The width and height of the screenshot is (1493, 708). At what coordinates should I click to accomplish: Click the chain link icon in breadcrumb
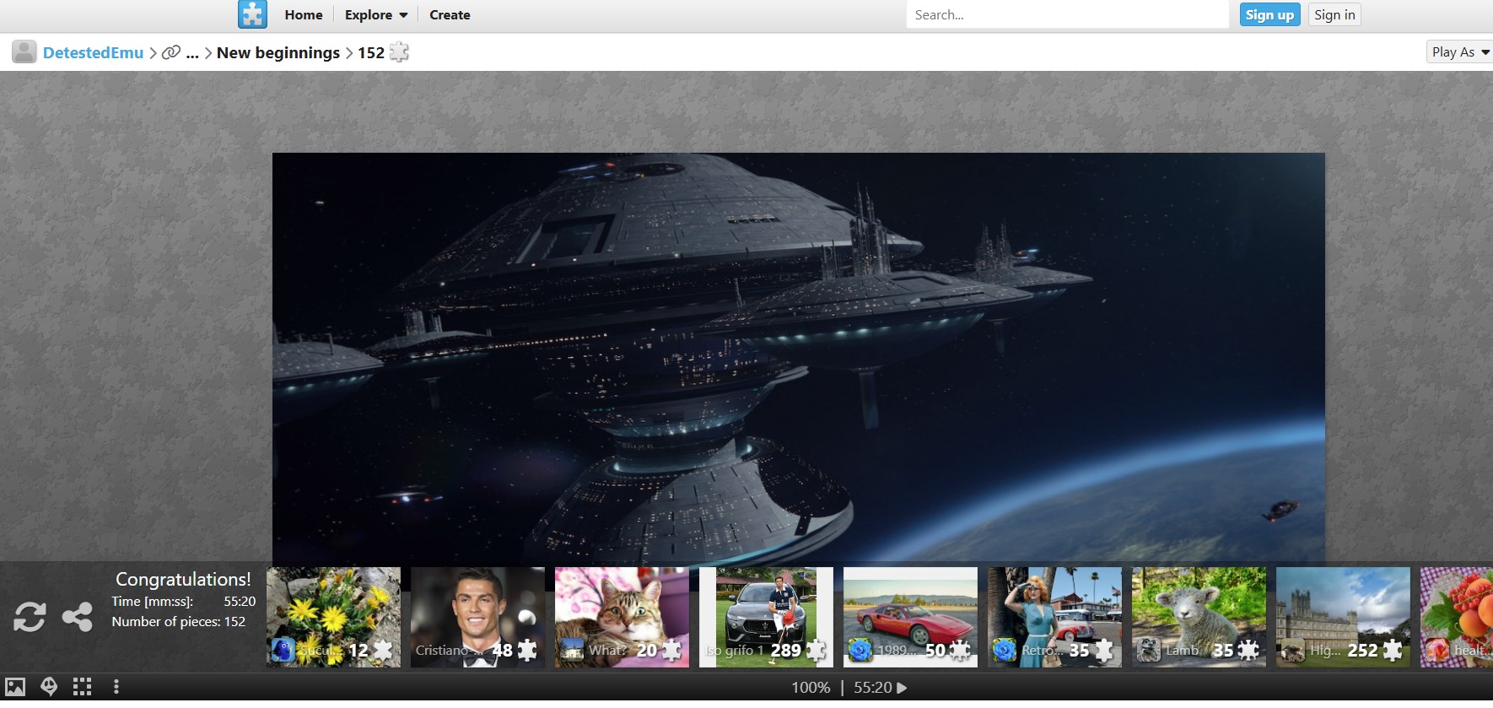tap(171, 52)
